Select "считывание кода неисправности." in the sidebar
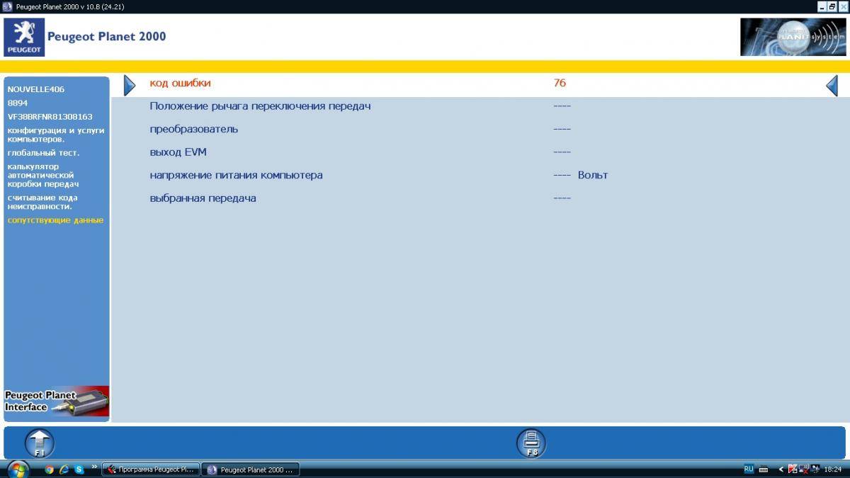 [42, 202]
